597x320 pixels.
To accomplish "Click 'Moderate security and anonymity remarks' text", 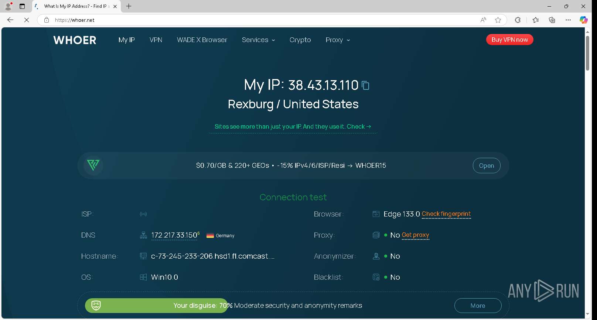I will (298, 306).
